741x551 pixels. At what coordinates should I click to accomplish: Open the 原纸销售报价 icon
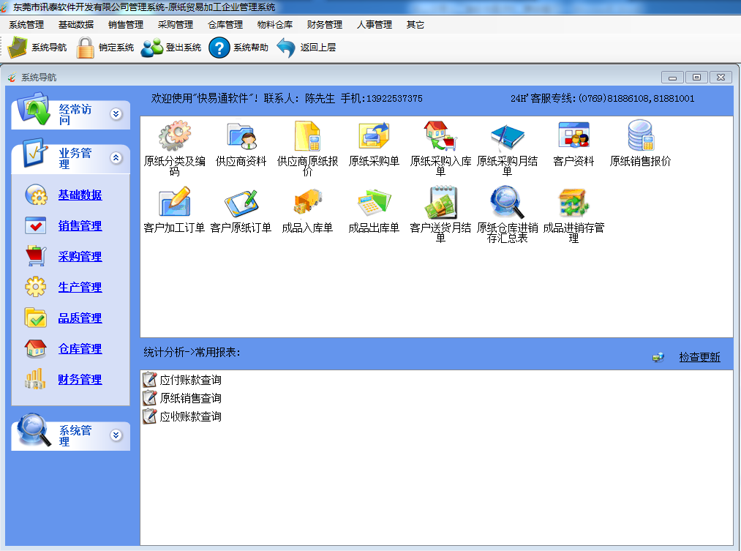coord(639,139)
